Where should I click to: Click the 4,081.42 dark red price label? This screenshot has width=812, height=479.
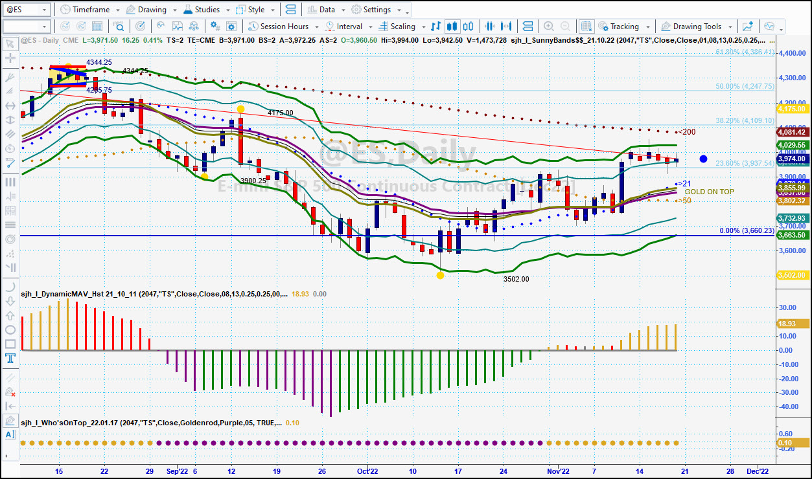tap(792, 132)
